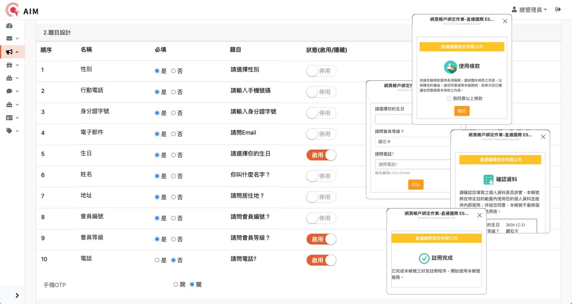Set 電話 row required to 是
572x304 pixels.
(157, 260)
